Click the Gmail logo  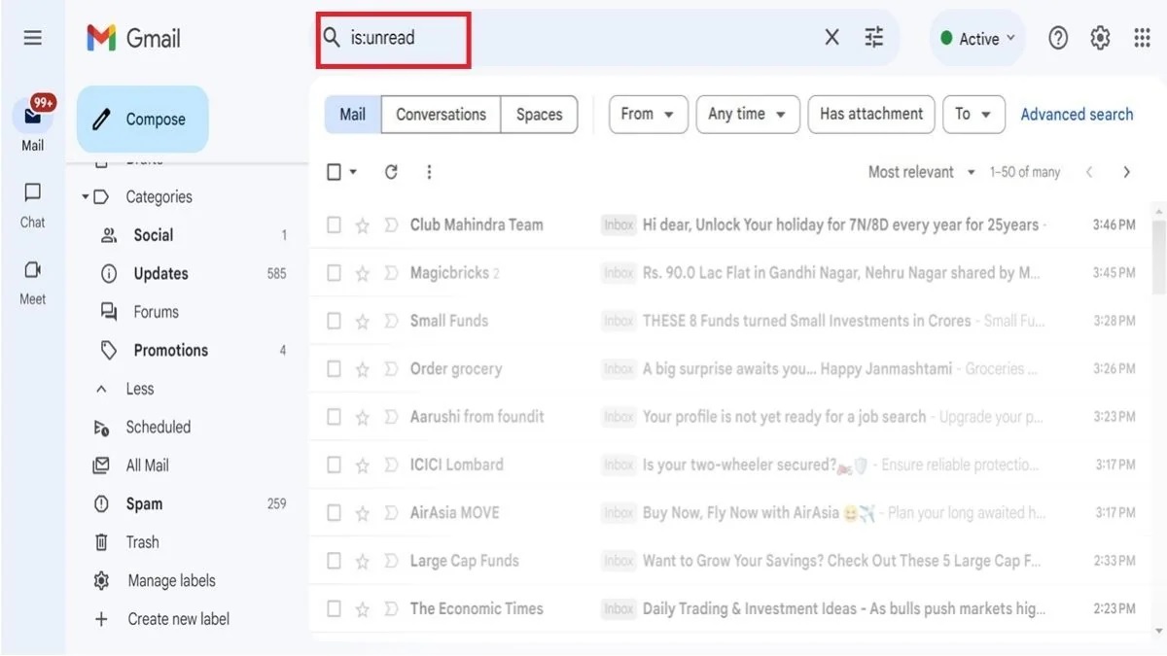[x=133, y=38]
